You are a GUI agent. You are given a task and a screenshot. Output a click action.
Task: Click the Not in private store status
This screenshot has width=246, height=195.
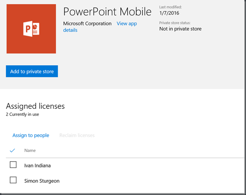(x=180, y=29)
